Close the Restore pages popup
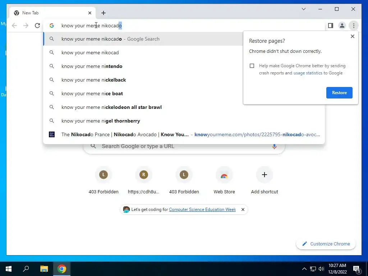 [x=352, y=36]
